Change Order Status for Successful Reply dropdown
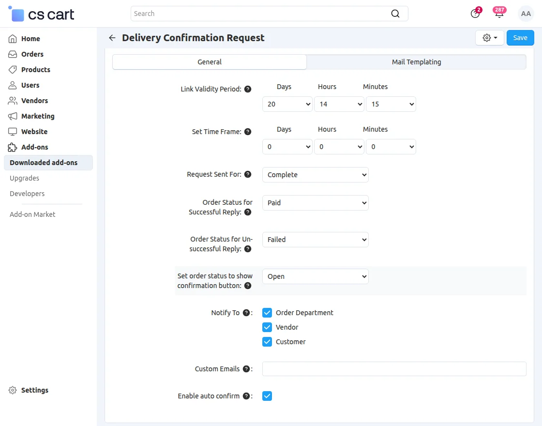The width and height of the screenshot is (542, 426). pyautogui.click(x=315, y=202)
